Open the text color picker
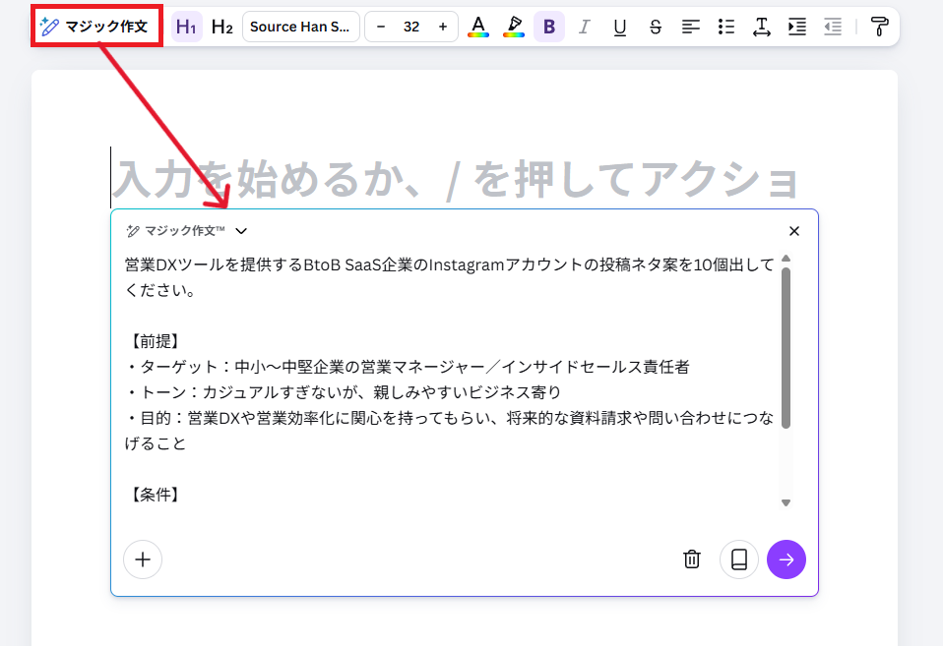 point(477,27)
